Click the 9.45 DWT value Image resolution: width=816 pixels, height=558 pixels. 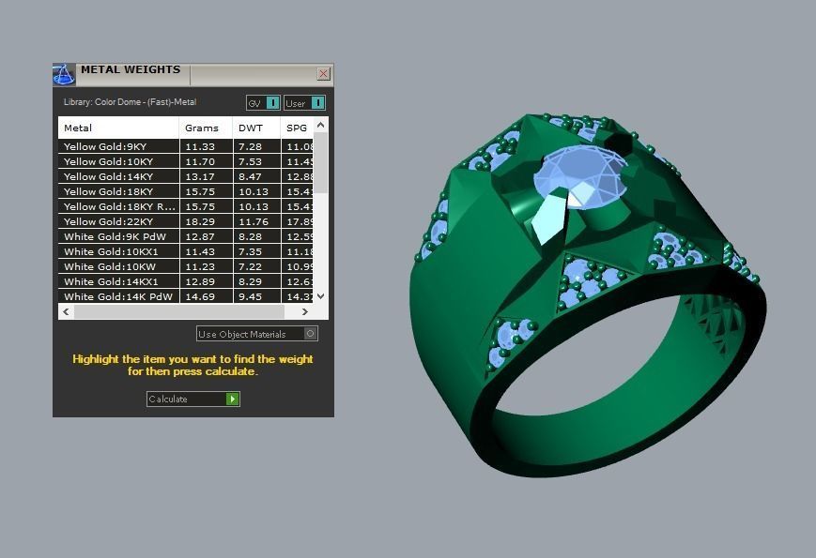[250, 296]
